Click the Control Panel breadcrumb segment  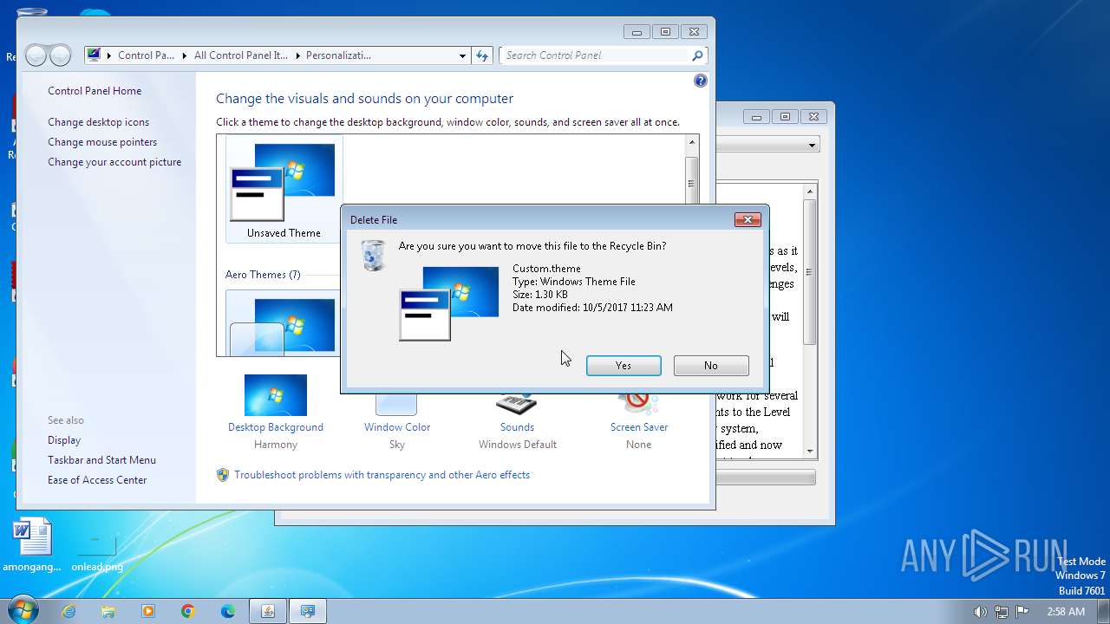tap(147, 55)
